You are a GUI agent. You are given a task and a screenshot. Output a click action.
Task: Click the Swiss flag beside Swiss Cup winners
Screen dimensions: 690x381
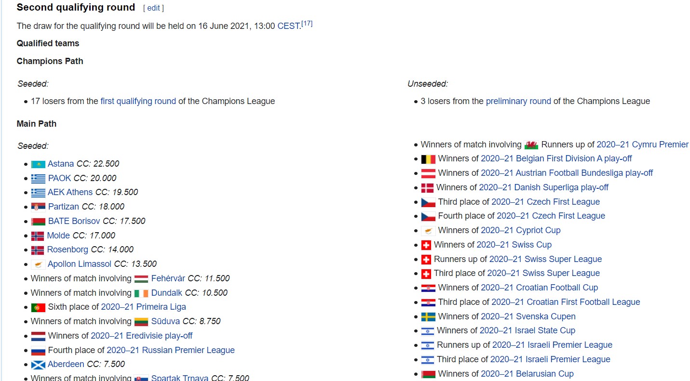426,245
